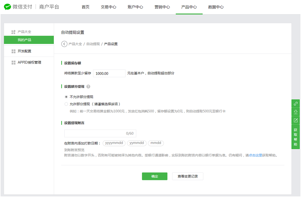The height and width of the screenshot is (197, 301).
Task: Click 产品大全 breadcrumb link
Action: pos(75,44)
